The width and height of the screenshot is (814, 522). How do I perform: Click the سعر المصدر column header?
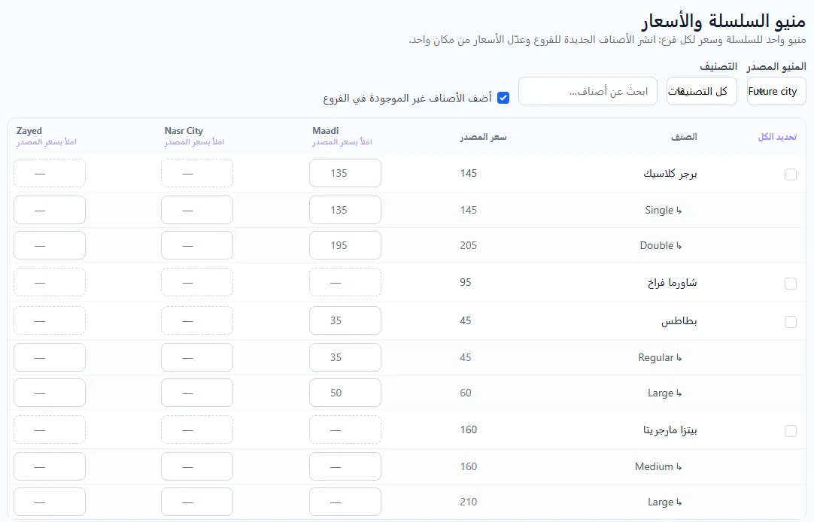tap(483, 137)
